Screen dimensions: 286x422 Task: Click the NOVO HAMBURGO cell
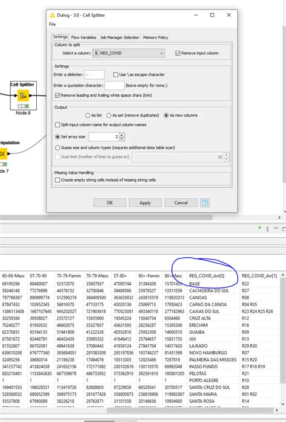coord(208,353)
